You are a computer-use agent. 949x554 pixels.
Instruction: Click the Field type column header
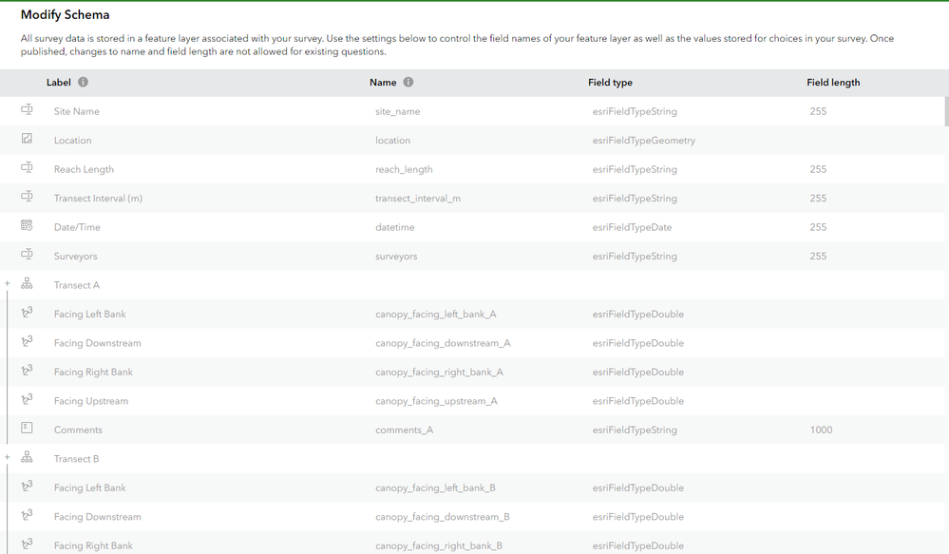pos(610,83)
